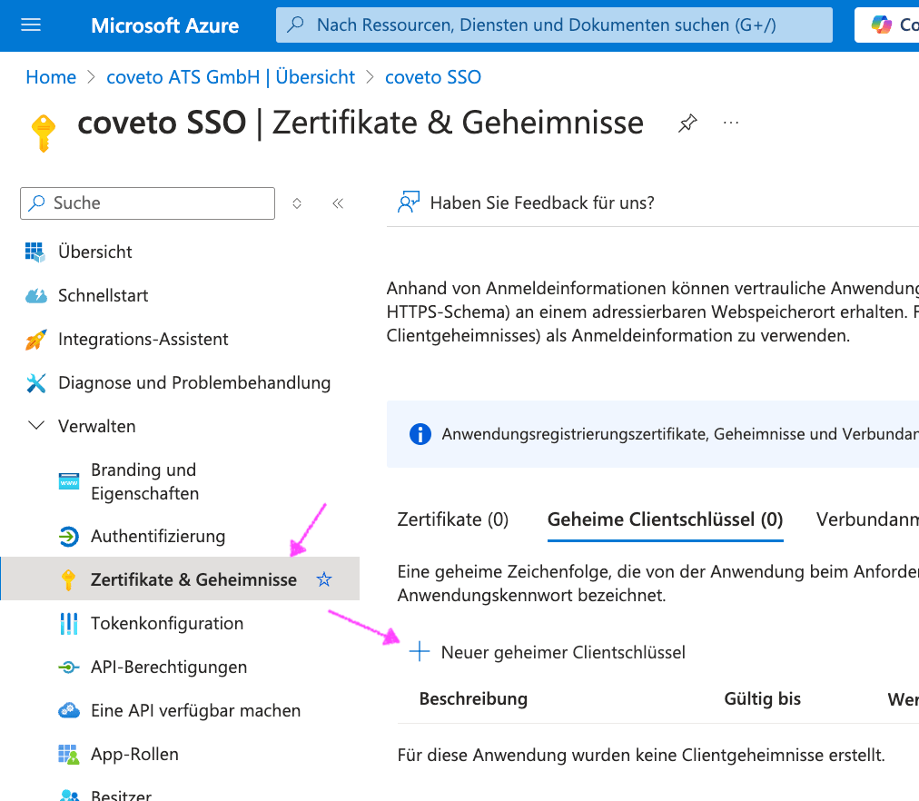Image resolution: width=919 pixels, height=801 pixels.
Task: Click the yellow key icon beside page title
Action: click(44, 133)
